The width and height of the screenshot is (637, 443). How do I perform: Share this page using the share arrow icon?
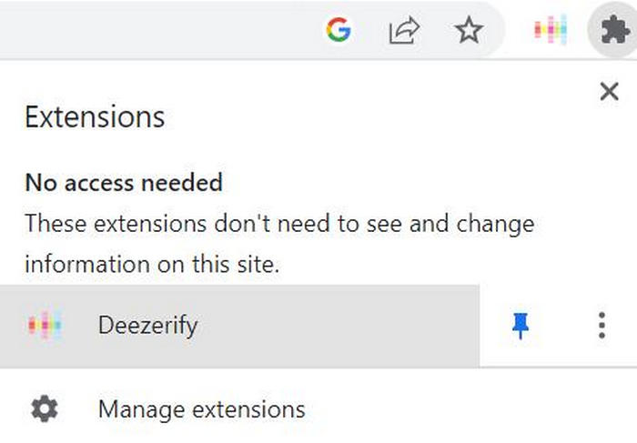(404, 30)
